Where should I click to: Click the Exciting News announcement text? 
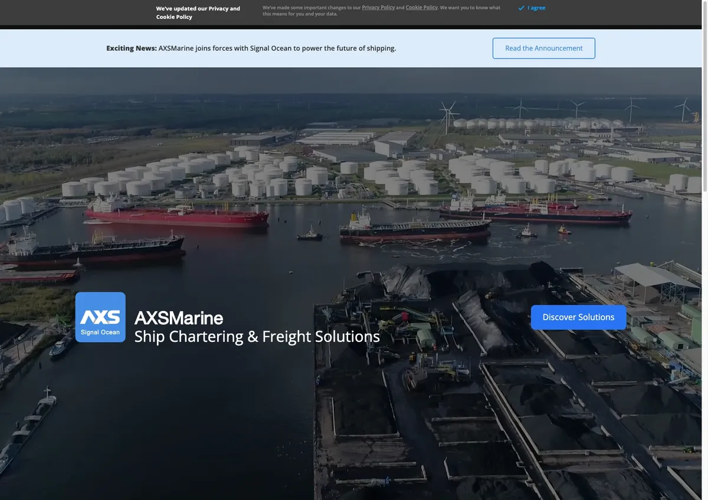[251, 48]
